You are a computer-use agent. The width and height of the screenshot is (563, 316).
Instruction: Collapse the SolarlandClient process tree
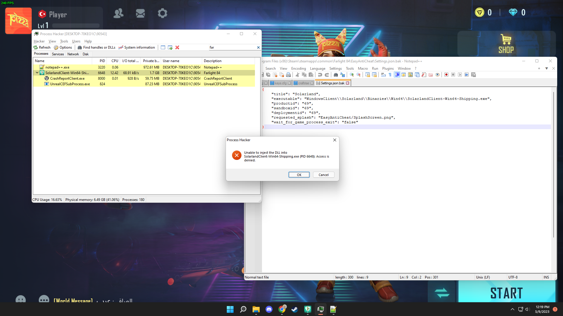point(37,73)
